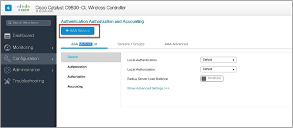This screenshot has height=128, width=293.
Task: Open the Administration menu
Action: point(28,70)
